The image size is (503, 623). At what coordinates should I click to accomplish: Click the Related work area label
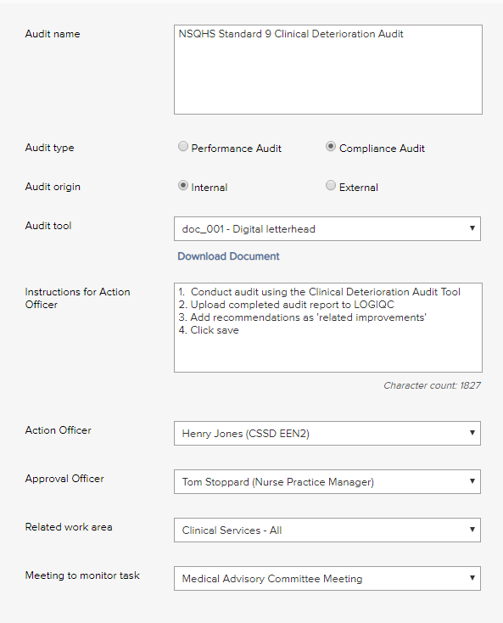69,527
